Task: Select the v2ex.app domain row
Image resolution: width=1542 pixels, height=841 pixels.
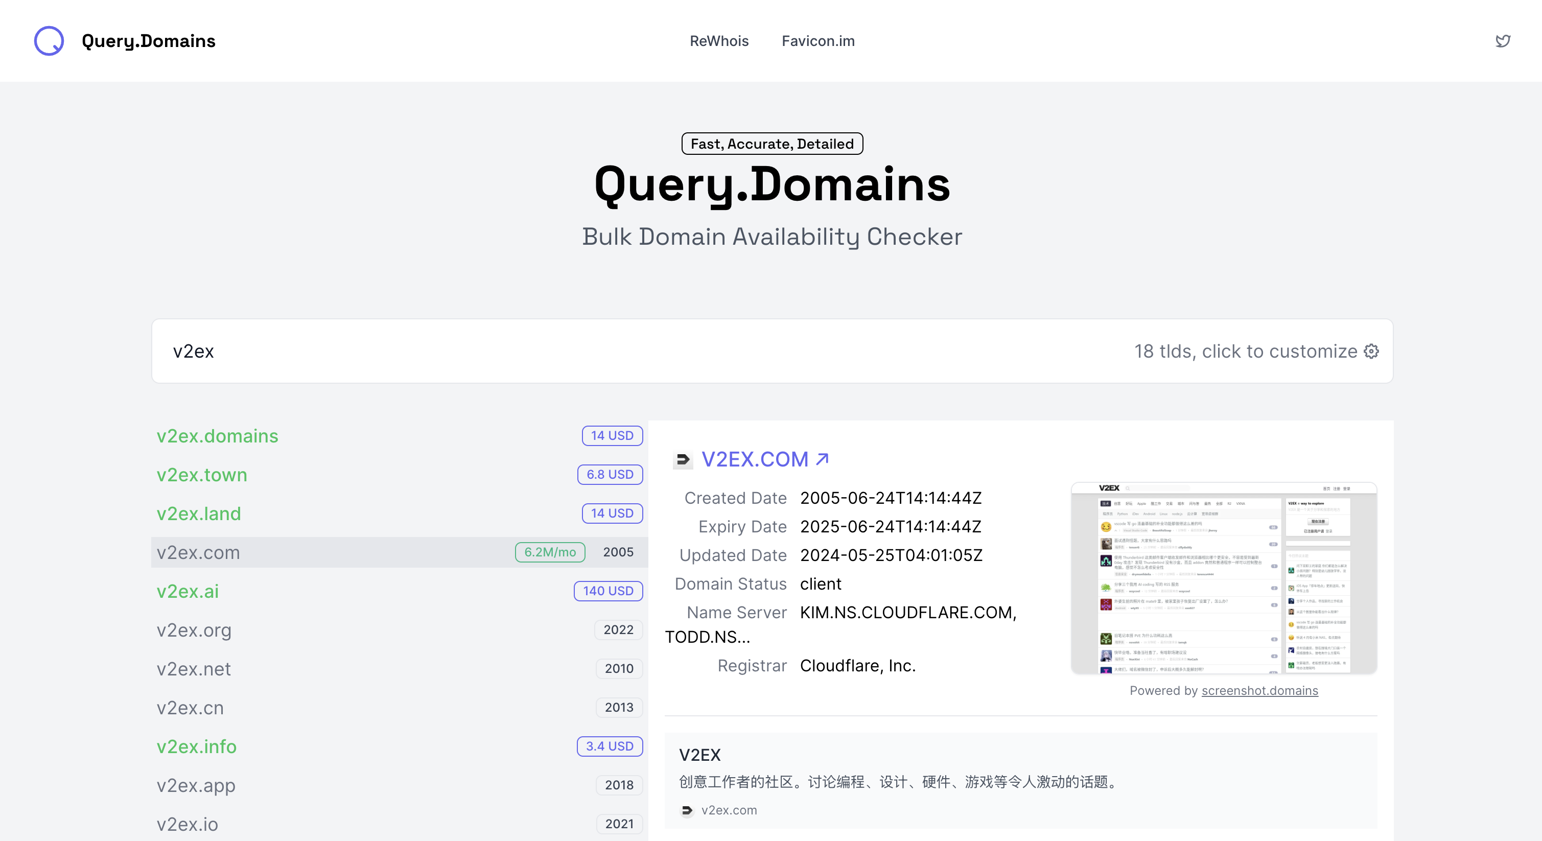Action: [x=400, y=785]
